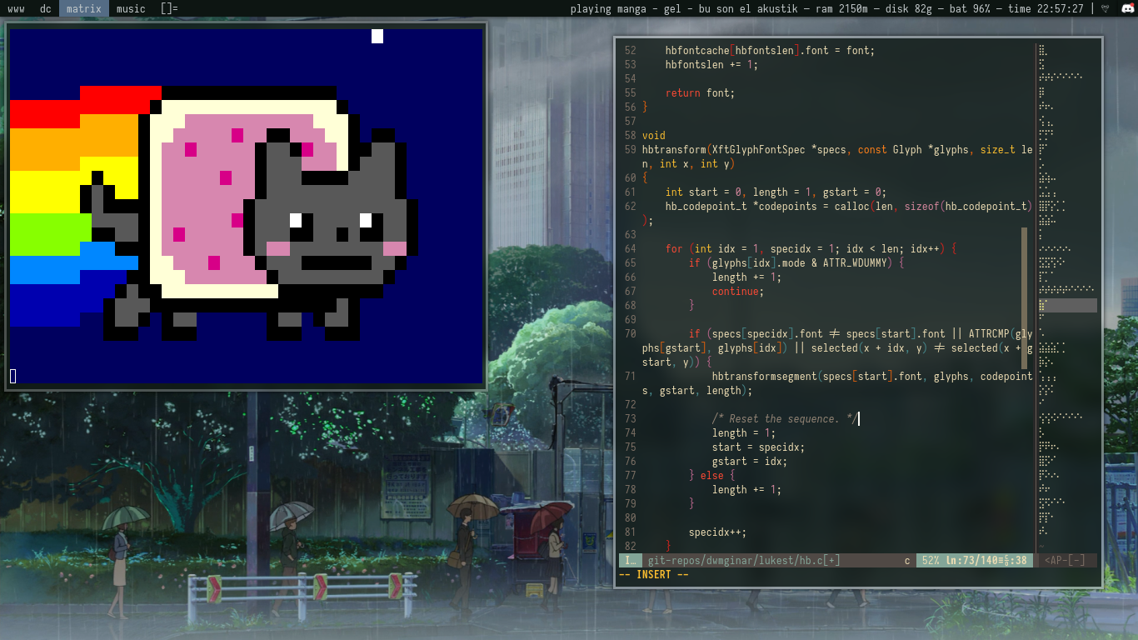Go to the music tag
This screenshot has width=1138, height=640.
(131, 9)
